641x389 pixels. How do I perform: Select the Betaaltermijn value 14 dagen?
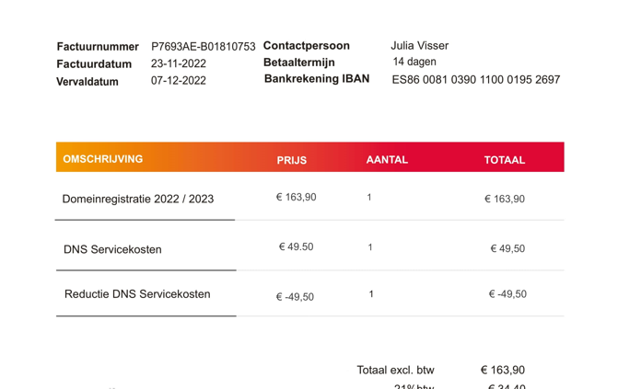pyautogui.click(x=414, y=62)
